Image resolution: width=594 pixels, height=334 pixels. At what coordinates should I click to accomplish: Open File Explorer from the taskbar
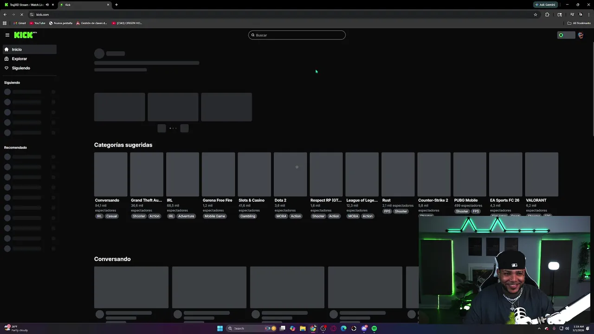[x=303, y=328]
